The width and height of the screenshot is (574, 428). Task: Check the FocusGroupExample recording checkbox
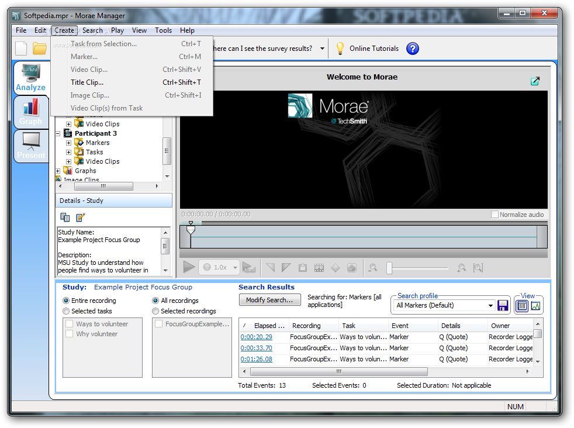159,324
